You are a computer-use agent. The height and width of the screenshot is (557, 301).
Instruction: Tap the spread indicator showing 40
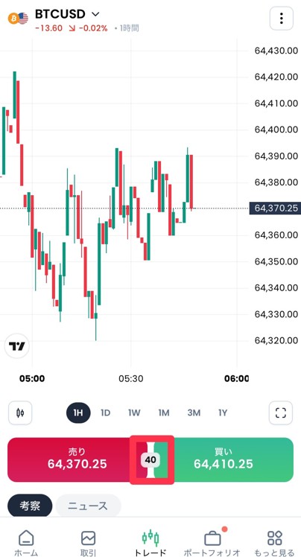(150, 460)
